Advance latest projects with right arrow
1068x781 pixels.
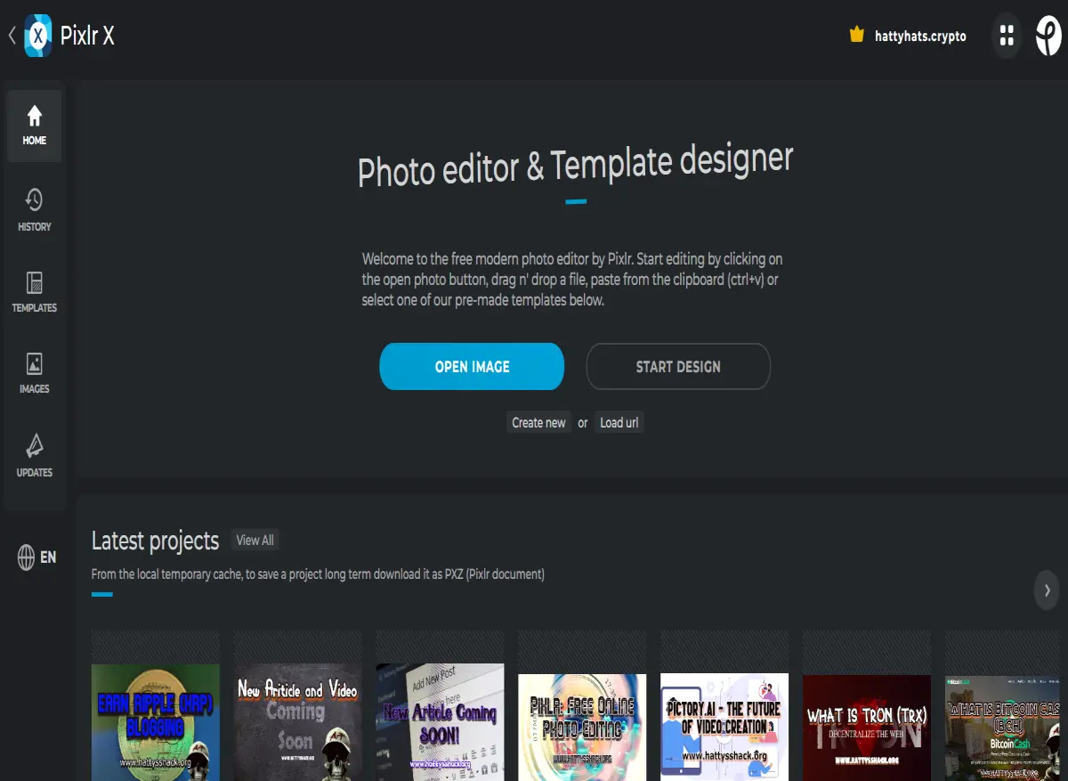(x=1048, y=590)
